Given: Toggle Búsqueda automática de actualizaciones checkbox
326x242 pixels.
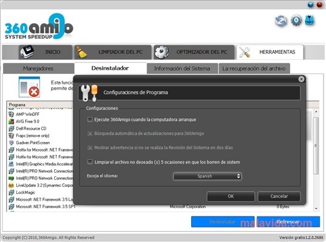Looking at the screenshot, I should (x=90, y=133).
